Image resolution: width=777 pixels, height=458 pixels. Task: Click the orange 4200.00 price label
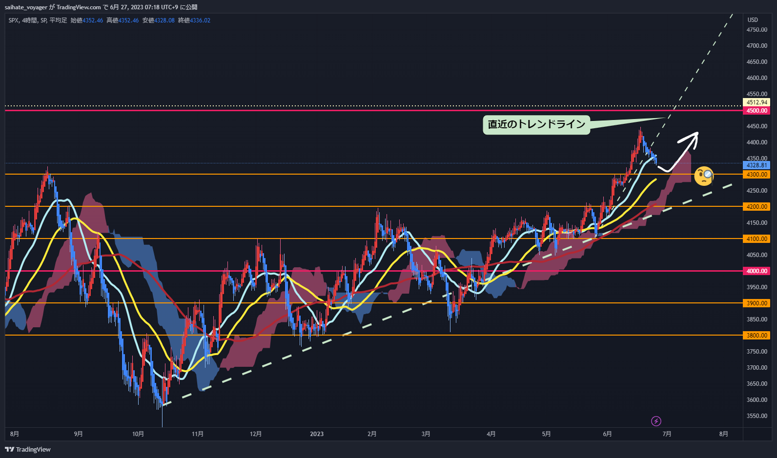757,207
